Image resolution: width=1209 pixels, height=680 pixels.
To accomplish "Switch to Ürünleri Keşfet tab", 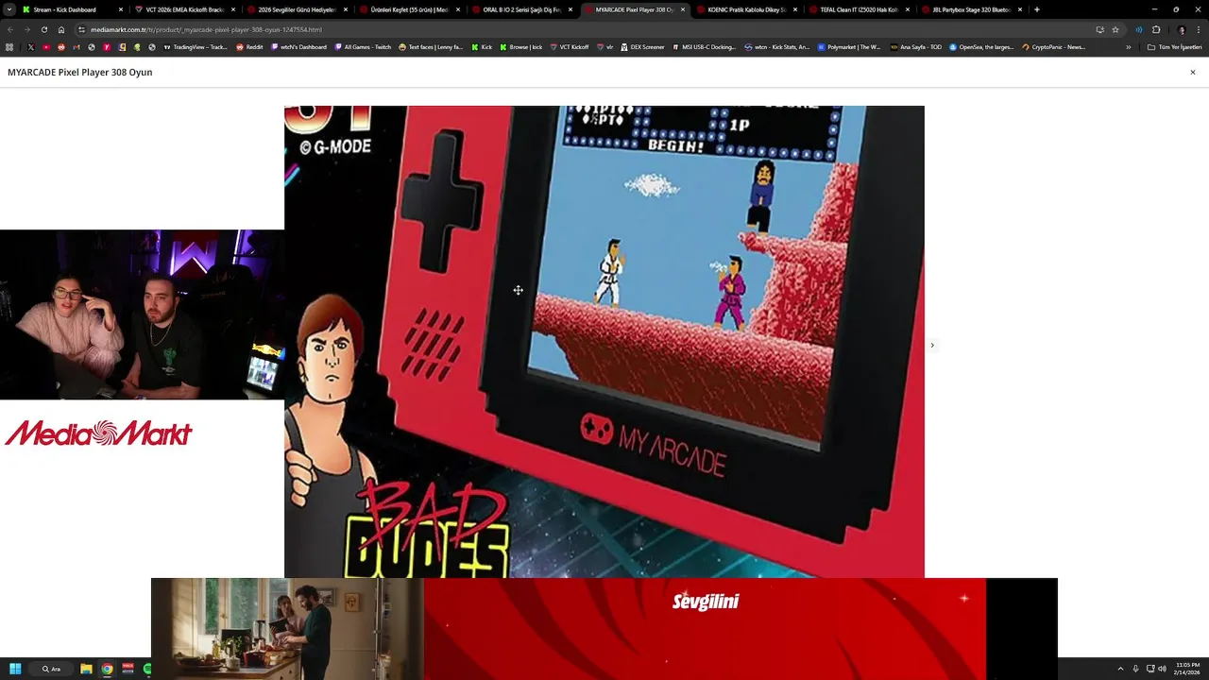I will 408,9.
